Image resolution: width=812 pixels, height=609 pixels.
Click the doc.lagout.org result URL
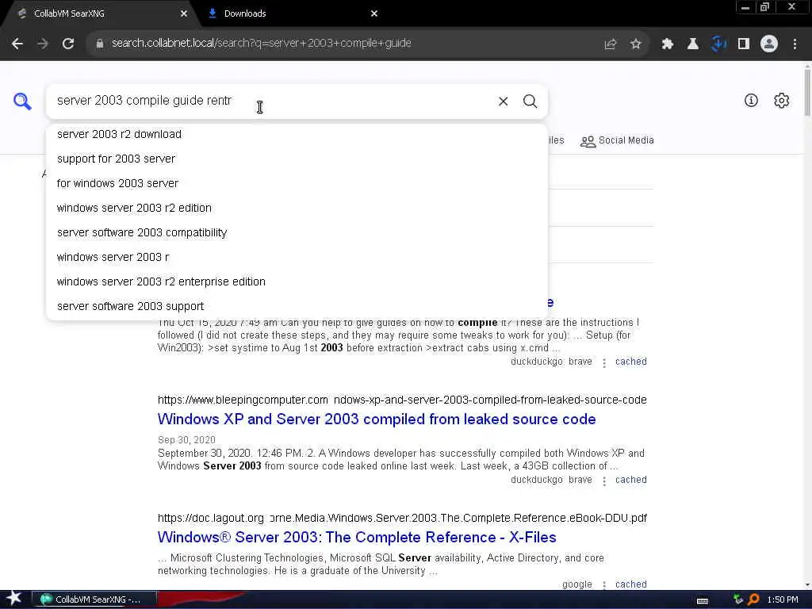pos(402,518)
